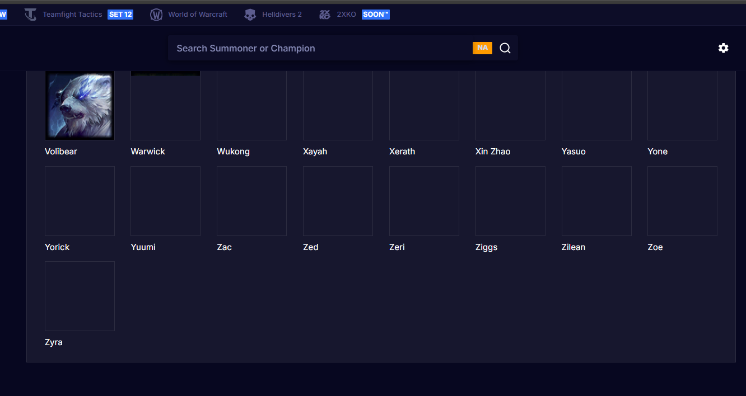This screenshot has height=396, width=746.
Task: Select the Zoe champion tile
Action: 682,201
